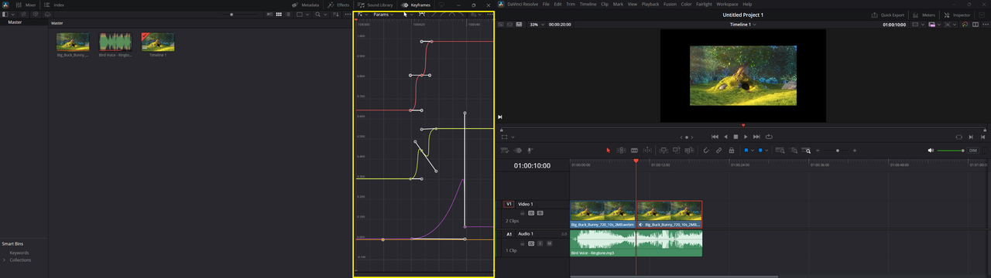The image size is (991, 278).
Task: Toggle the Position Lock padlock icon
Action: pos(731,151)
